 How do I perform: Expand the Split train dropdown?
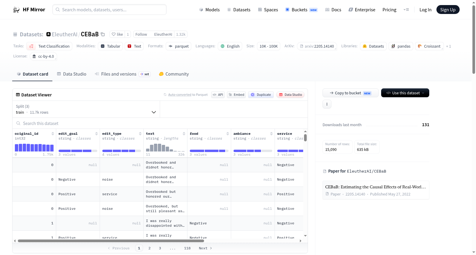[86, 109]
